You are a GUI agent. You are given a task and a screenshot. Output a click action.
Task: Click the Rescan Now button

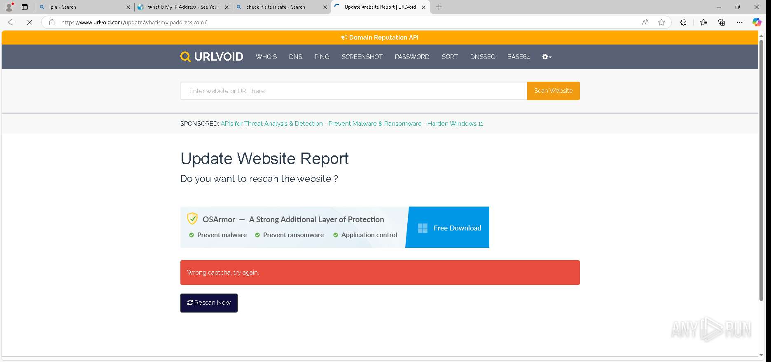coord(209,303)
